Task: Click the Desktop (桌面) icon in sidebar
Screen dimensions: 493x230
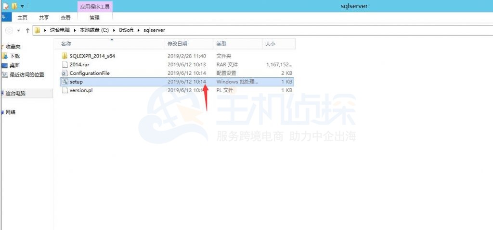Action: click(4, 65)
